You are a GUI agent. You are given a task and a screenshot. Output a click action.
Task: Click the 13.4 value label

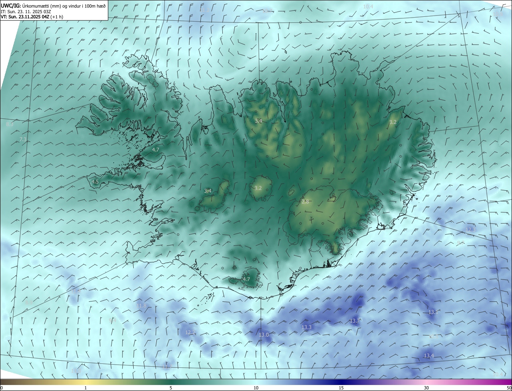tap(429, 355)
